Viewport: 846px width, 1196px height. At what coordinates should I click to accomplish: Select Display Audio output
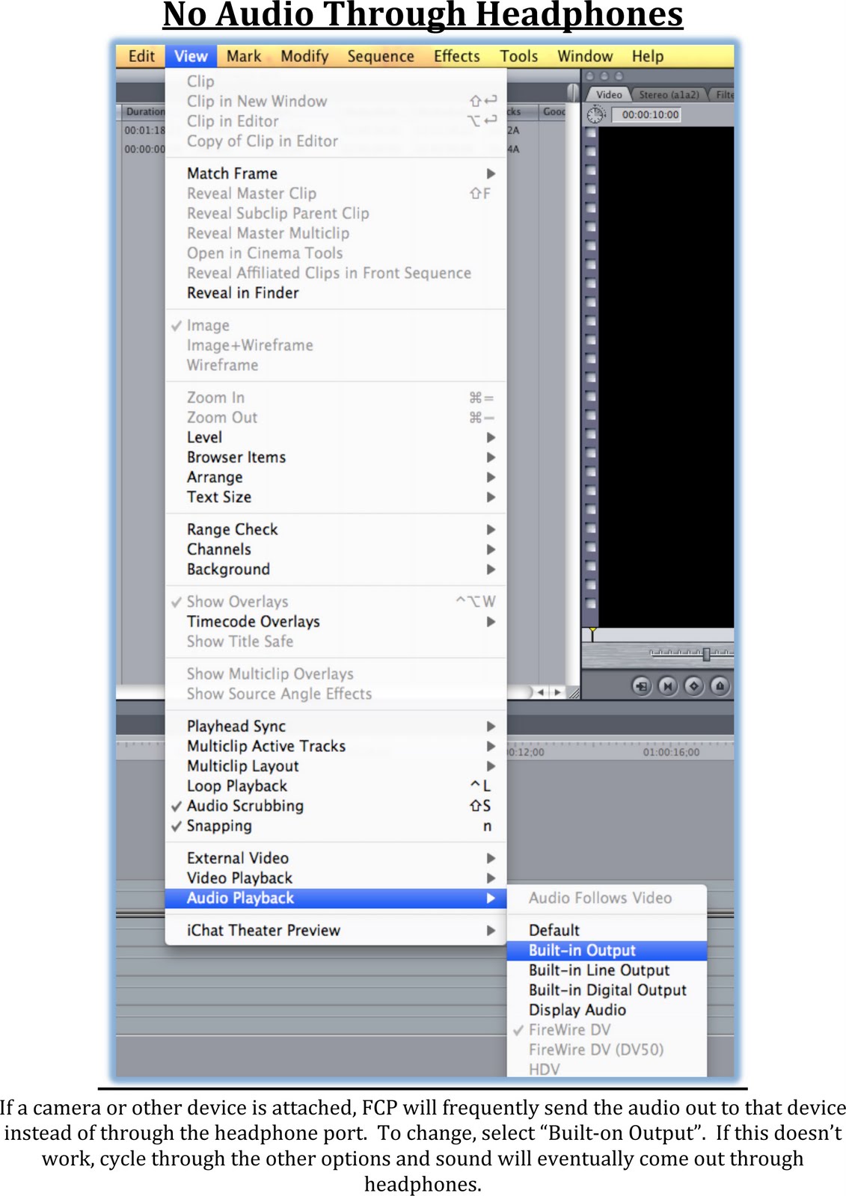pos(607,1010)
